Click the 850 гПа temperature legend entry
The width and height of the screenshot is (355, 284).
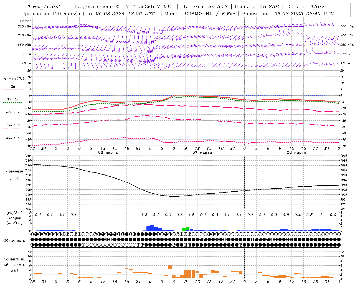click(x=13, y=113)
